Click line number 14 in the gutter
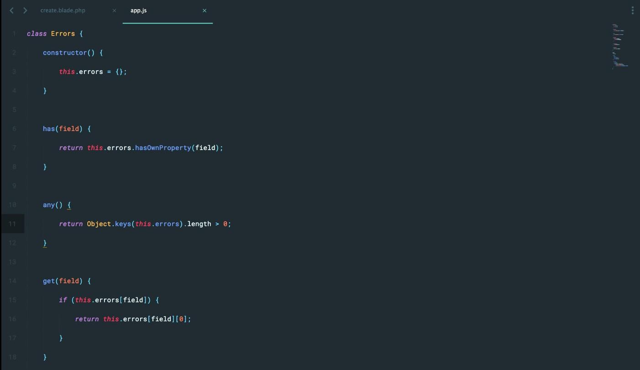The width and height of the screenshot is (640, 370). point(12,281)
